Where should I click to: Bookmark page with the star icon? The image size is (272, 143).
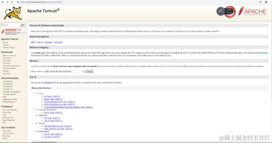coord(260,2)
